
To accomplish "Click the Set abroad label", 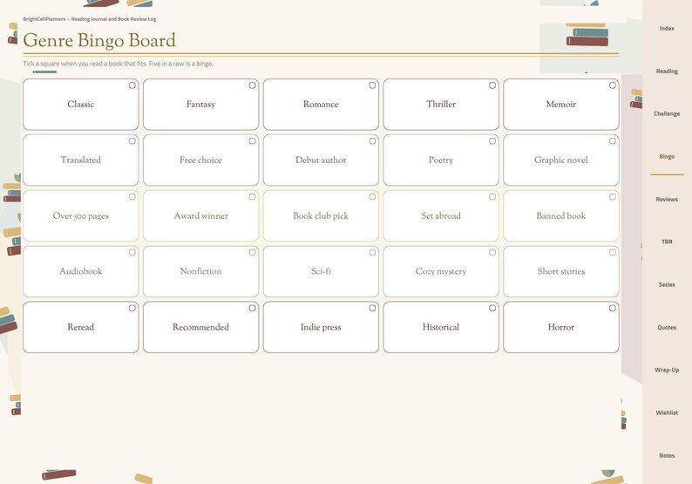I will coord(441,216).
